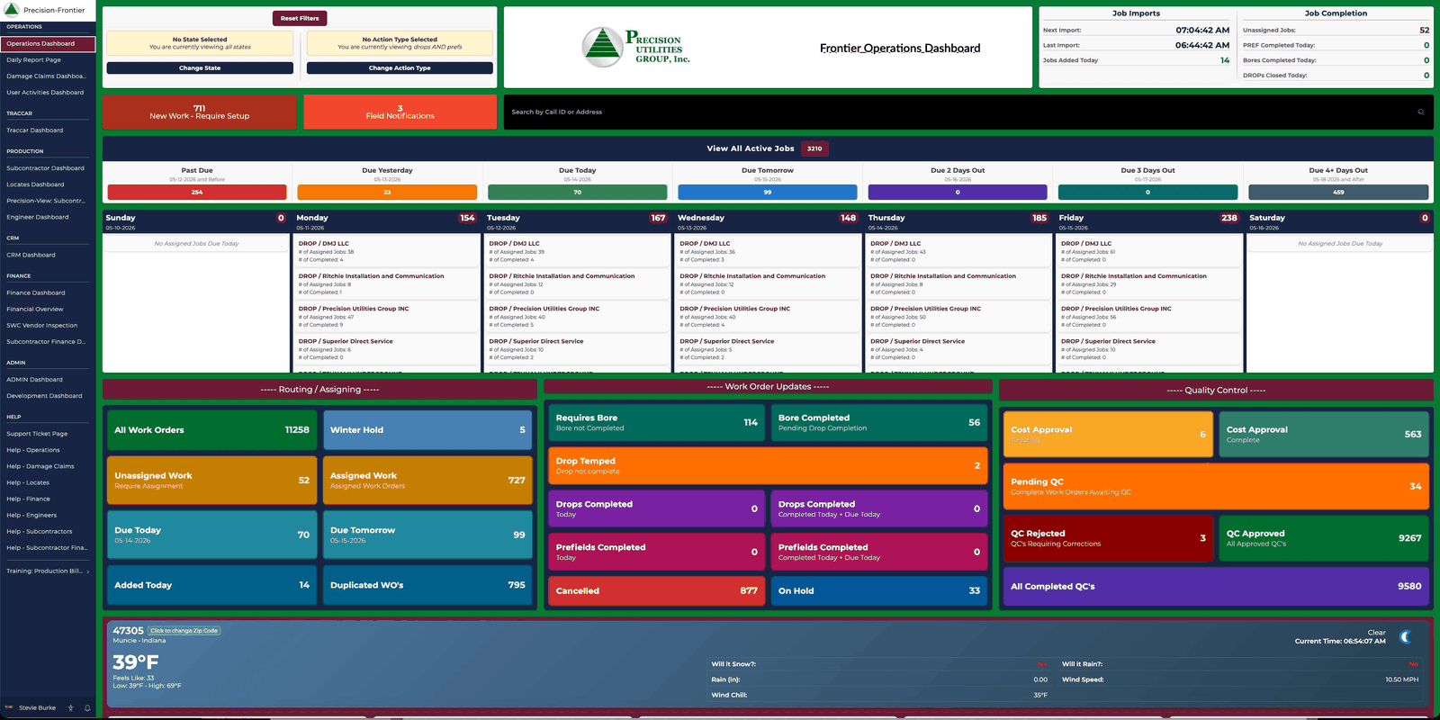Viewport: 1440px width, 720px height.
Task: Click the red Past Due 254 bar
Action: click(197, 192)
